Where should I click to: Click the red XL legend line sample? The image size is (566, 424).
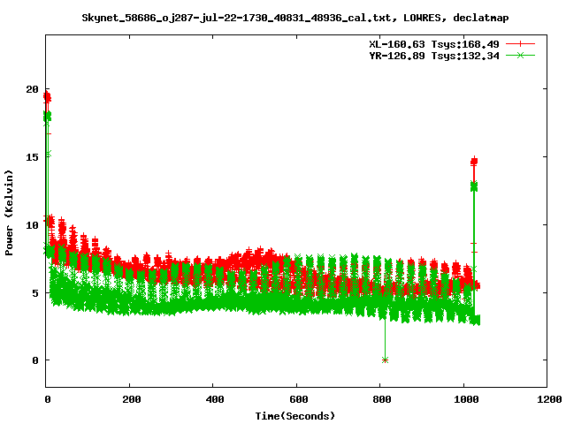(520, 44)
